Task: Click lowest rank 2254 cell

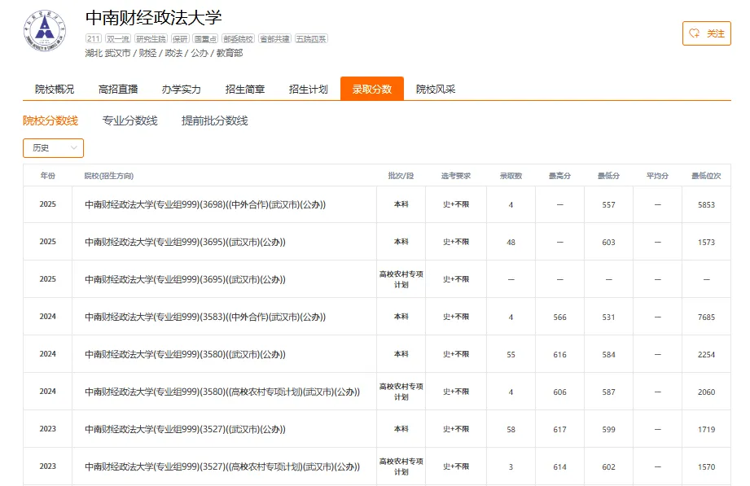Action: click(706, 354)
